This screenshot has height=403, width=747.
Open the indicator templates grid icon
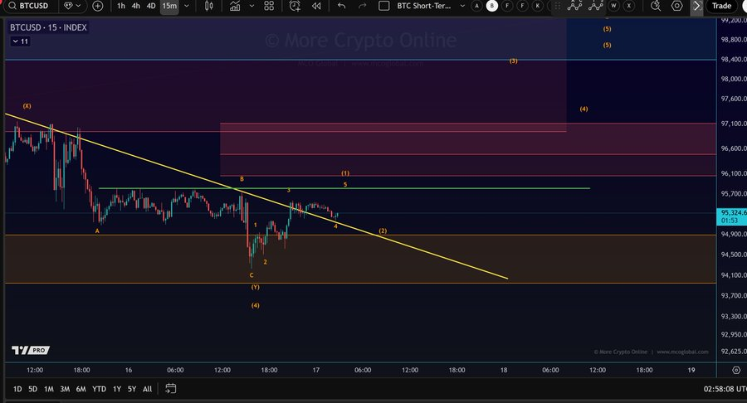[269, 6]
